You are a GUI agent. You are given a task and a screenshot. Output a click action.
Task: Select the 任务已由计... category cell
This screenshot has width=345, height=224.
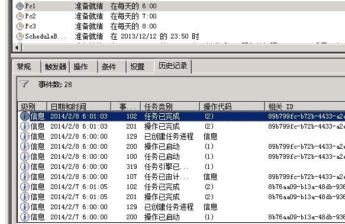tap(166, 177)
